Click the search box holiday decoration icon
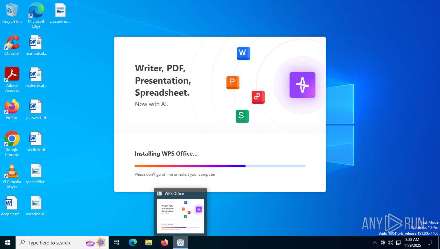This screenshot has height=249, width=440. (x=96, y=243)
